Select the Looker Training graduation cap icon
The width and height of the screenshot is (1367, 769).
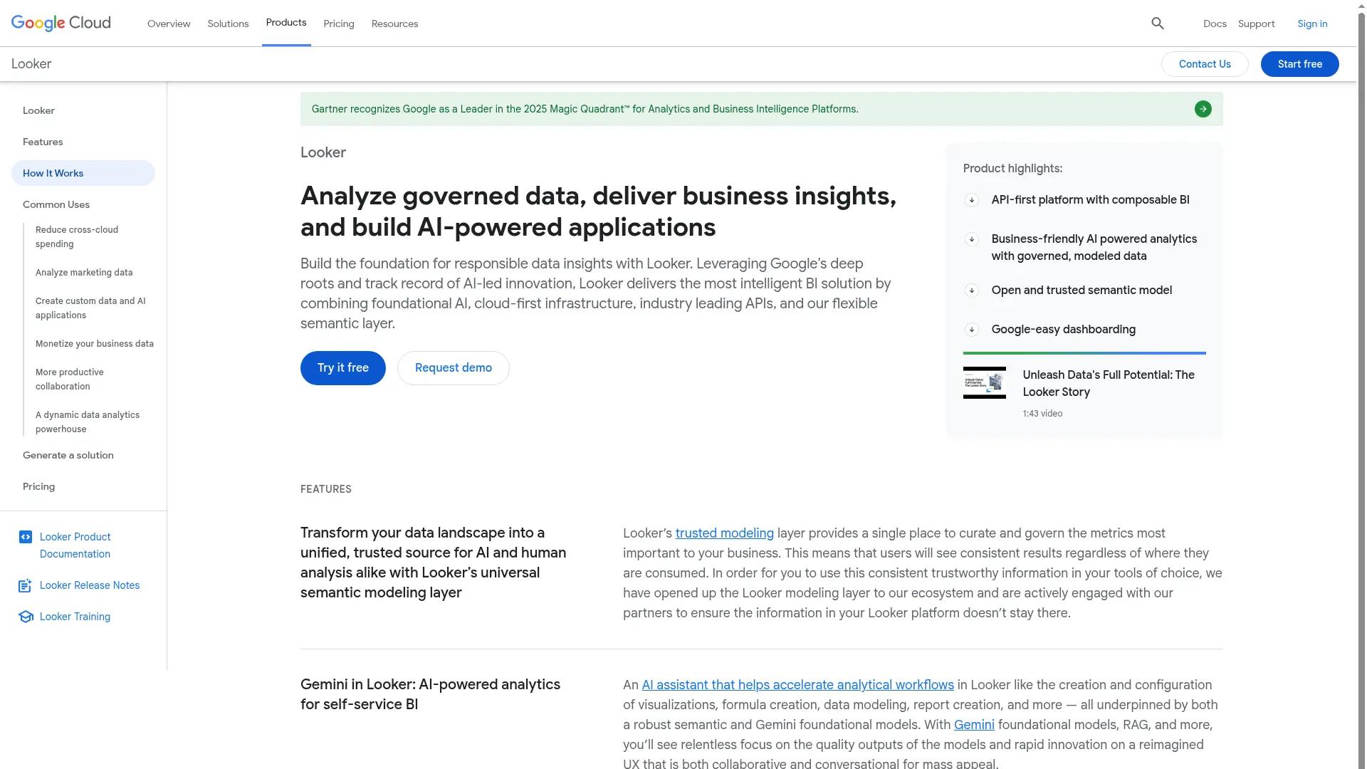[x=25, y=617]
